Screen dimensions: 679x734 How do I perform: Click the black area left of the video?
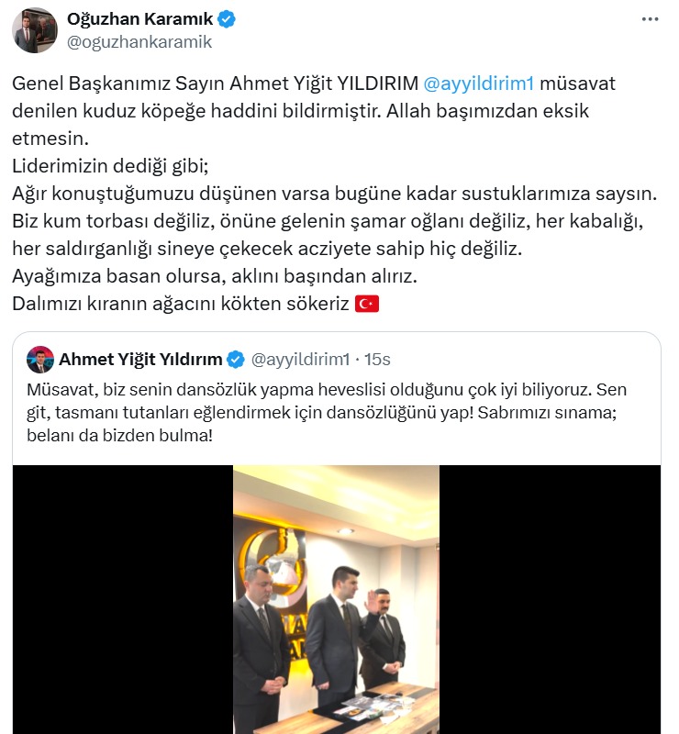pyautogui.click(x=123, y=600)
